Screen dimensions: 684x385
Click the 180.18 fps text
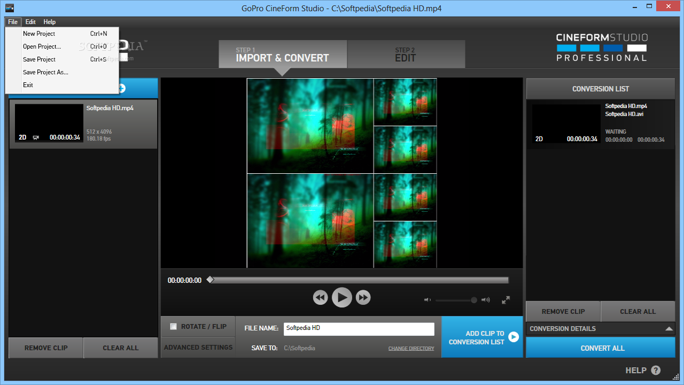tap(99, 139)
